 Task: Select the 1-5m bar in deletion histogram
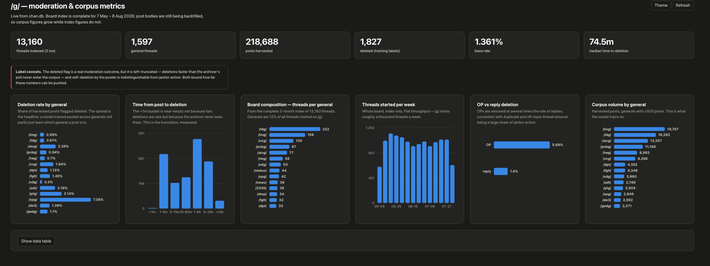click(164, 181)
